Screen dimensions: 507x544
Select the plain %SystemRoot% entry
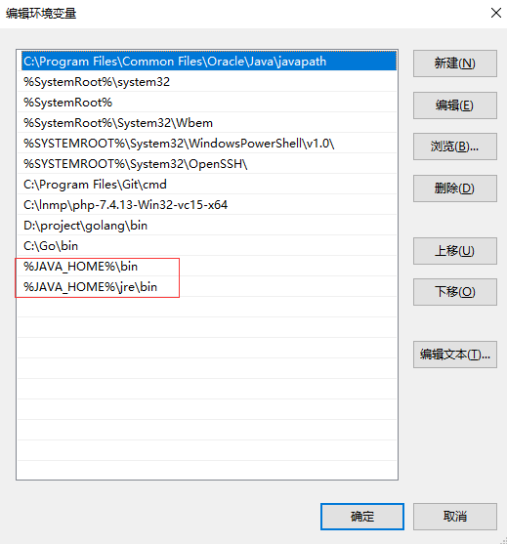pyautogui.click(x=207, y=103)
